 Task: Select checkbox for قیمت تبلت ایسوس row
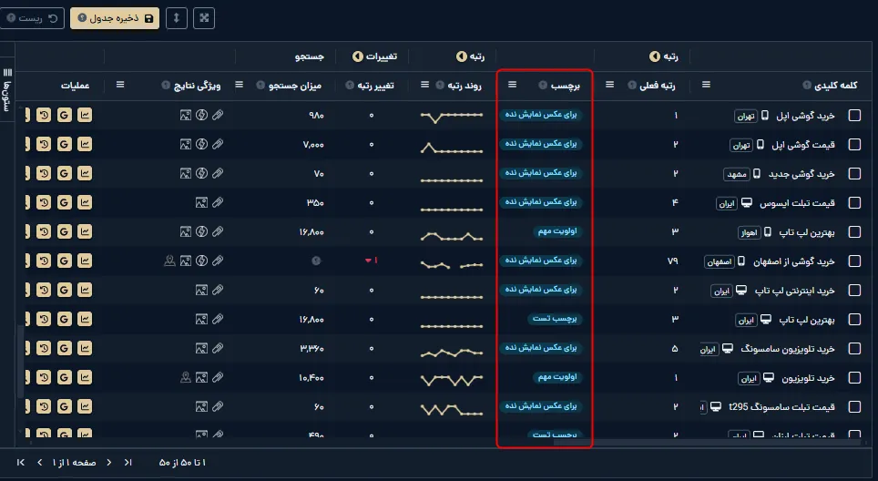click(x=854, y=203)
